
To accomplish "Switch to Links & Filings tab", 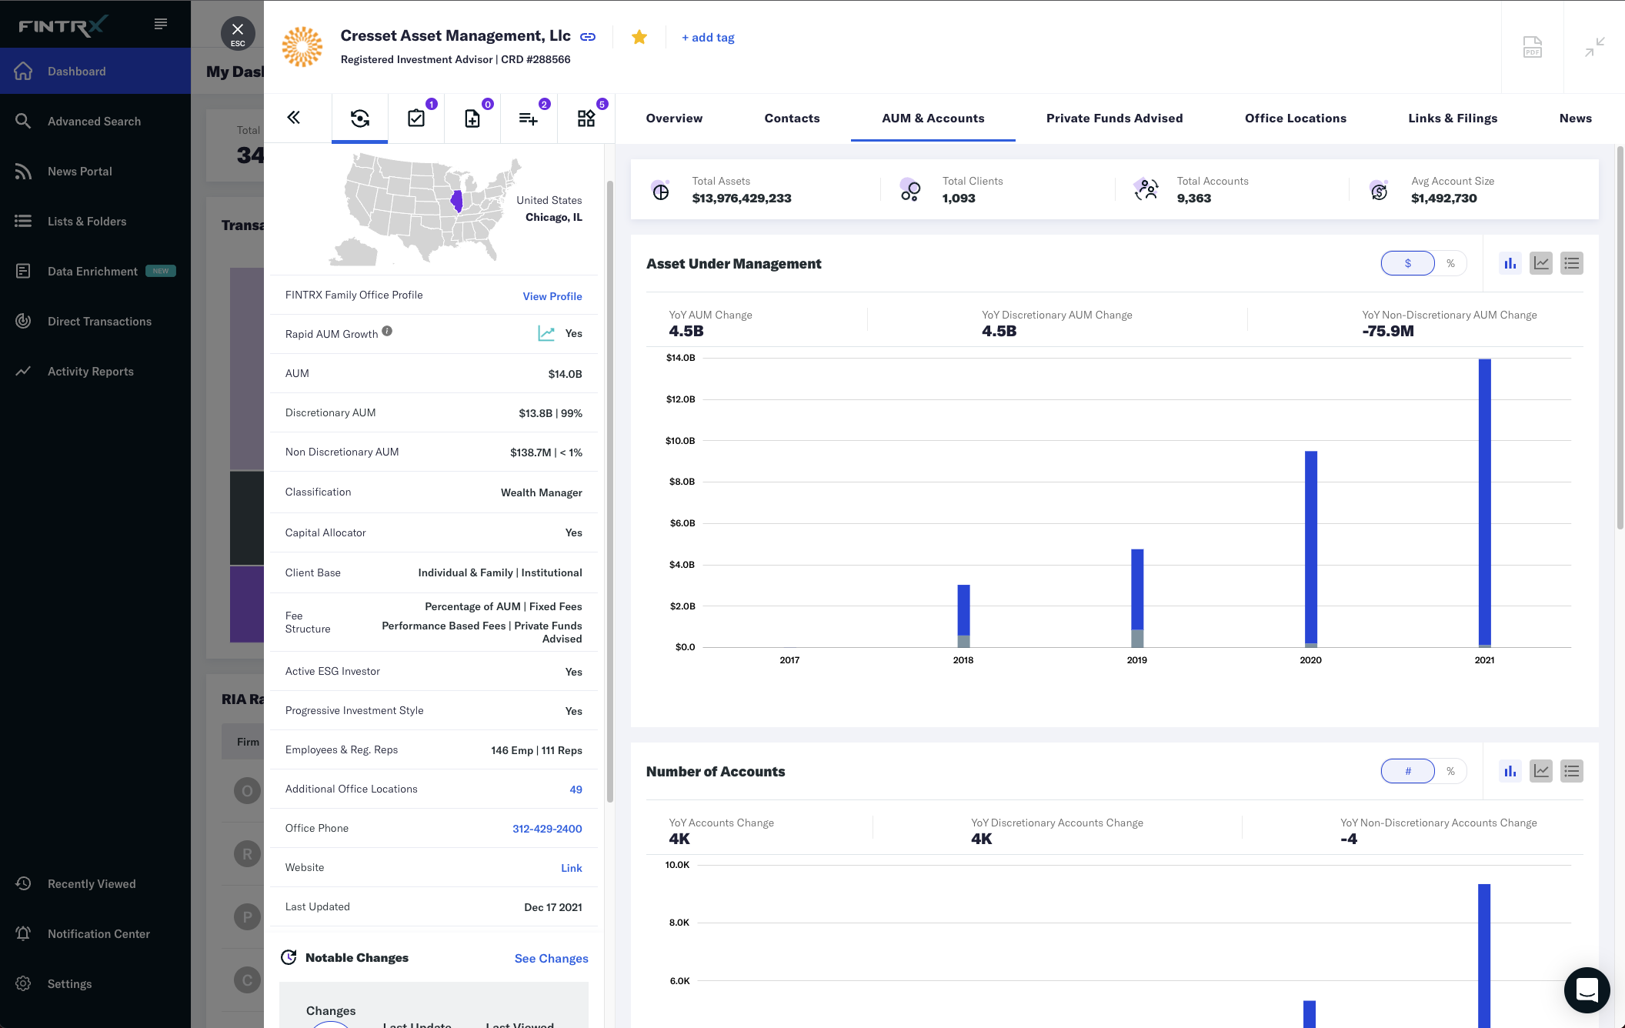I will [x=1453, y=118].
